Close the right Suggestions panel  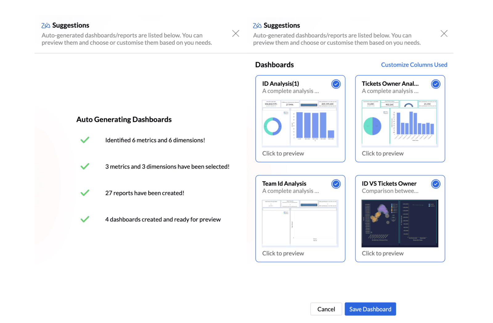click(x=444, y=34)
